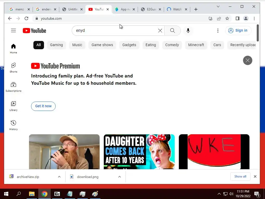Open the Windows Start menu
265x199 pixels.
pyautogui.click(x=6, y=194)
